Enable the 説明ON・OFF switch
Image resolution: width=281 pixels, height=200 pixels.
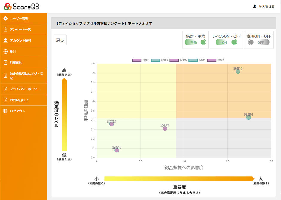click(x=259, y=42)
